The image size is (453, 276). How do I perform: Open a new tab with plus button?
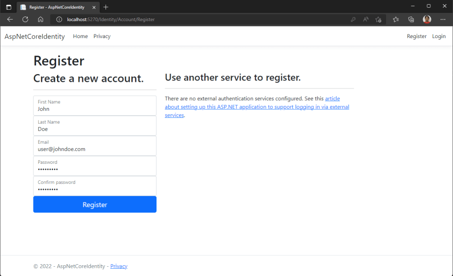point(106,7)
